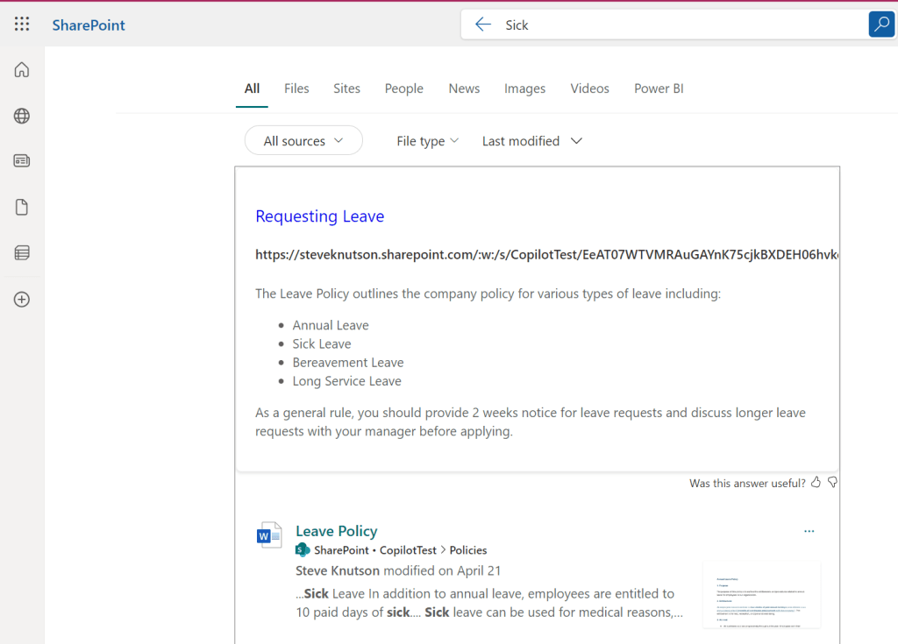Give thumbs down to the answer

[832, 483]
